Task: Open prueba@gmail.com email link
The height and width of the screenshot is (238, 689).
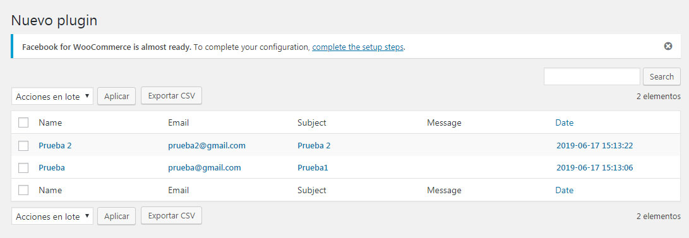Action: pyautogui.click(x=205, y=168)
